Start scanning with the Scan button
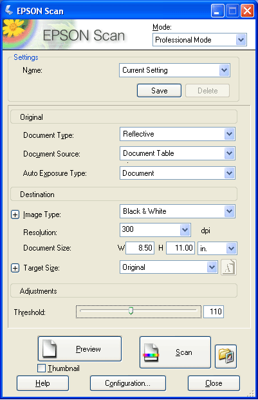This screenshot has width=258, height=400. [175, 352]
